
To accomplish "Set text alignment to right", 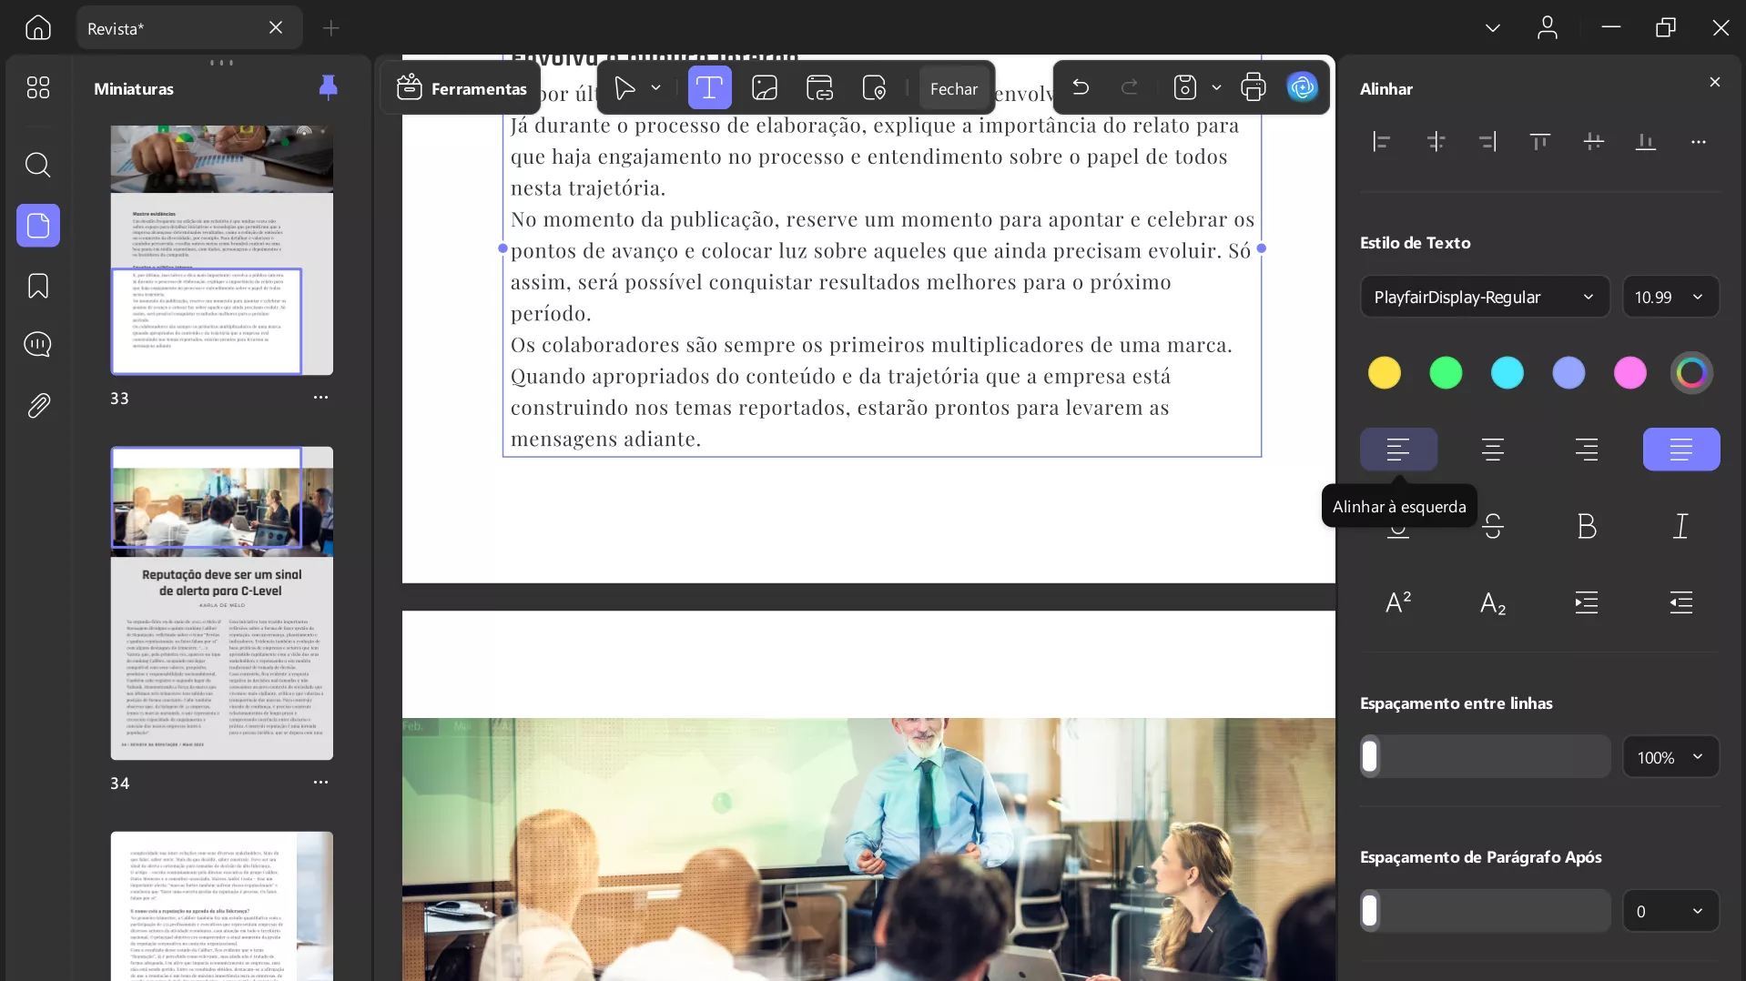I will click(1587, 450).
